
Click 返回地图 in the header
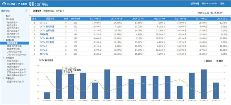(x=195, y=3)
